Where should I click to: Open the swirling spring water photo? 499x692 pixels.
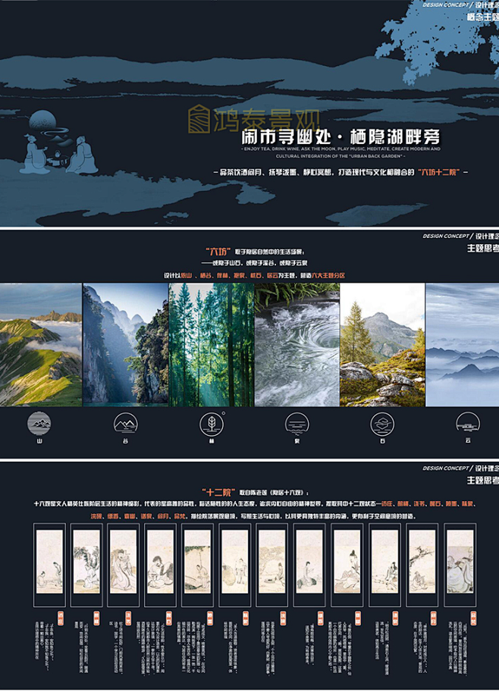tap(297, 344)
